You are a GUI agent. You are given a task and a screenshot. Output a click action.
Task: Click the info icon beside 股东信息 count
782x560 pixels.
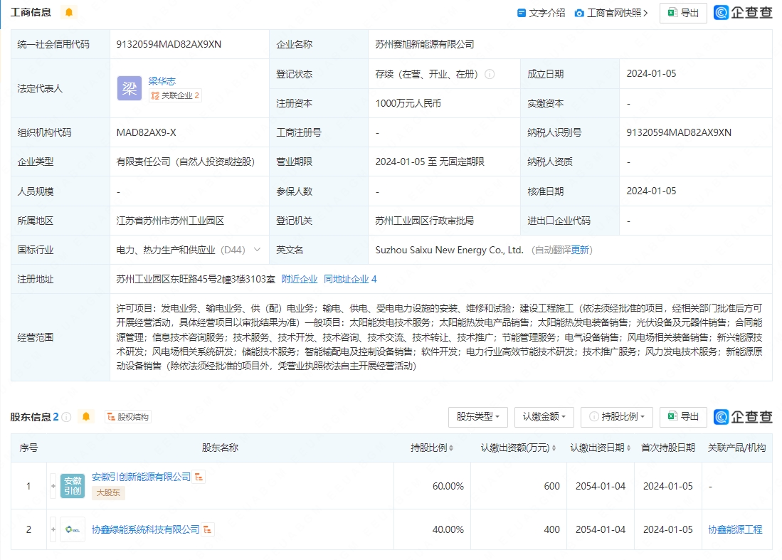coord(67,417)
